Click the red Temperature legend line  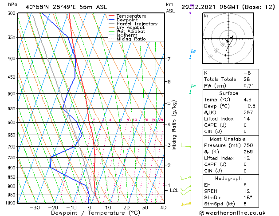click(x=112, y=16)
